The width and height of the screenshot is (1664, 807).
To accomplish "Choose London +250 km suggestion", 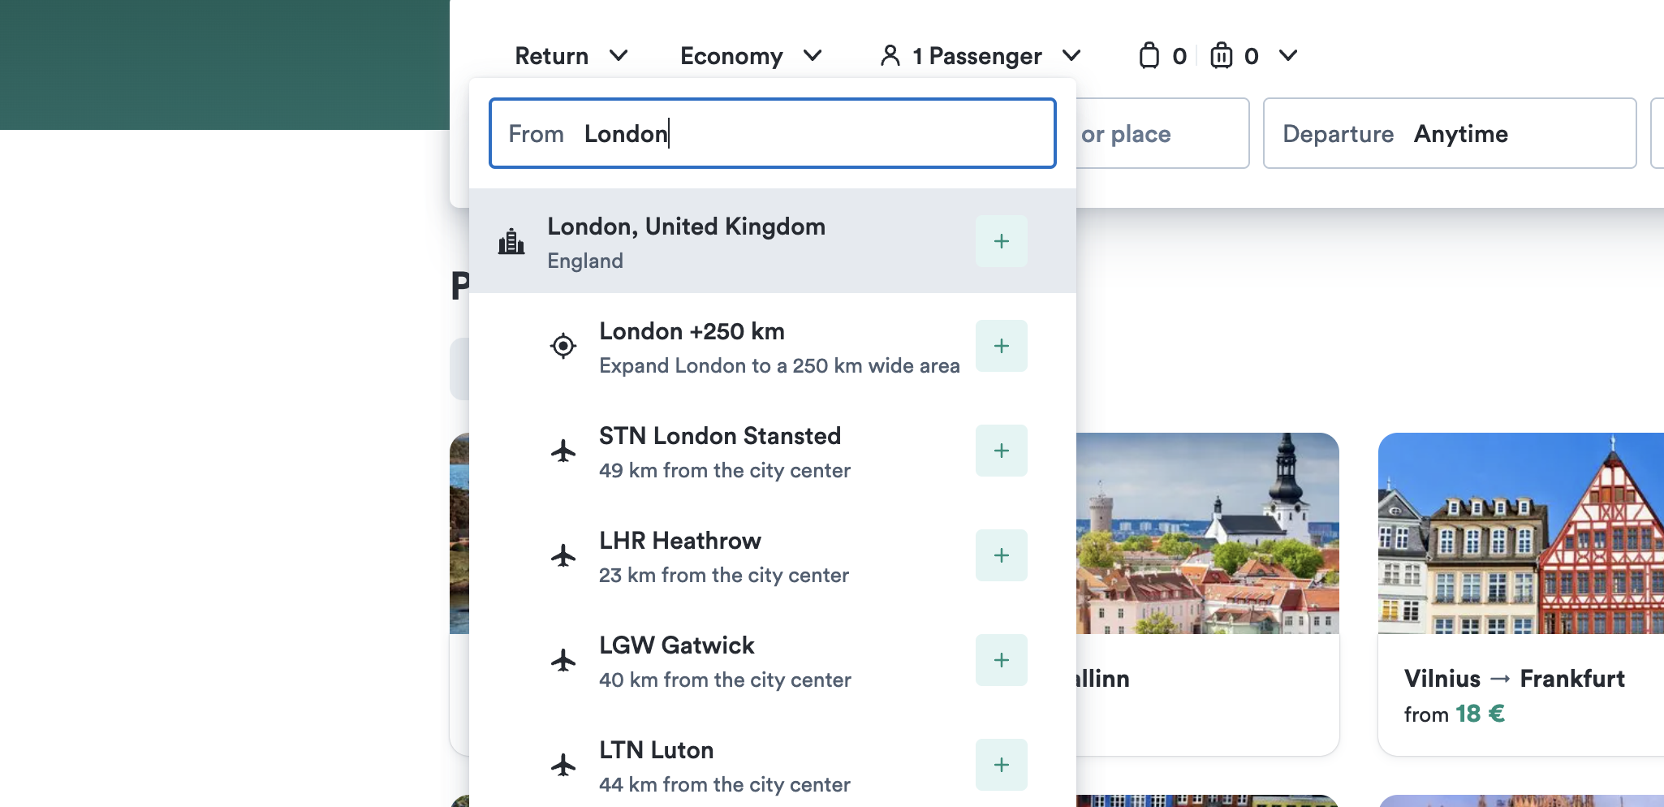I will [773, 346].
